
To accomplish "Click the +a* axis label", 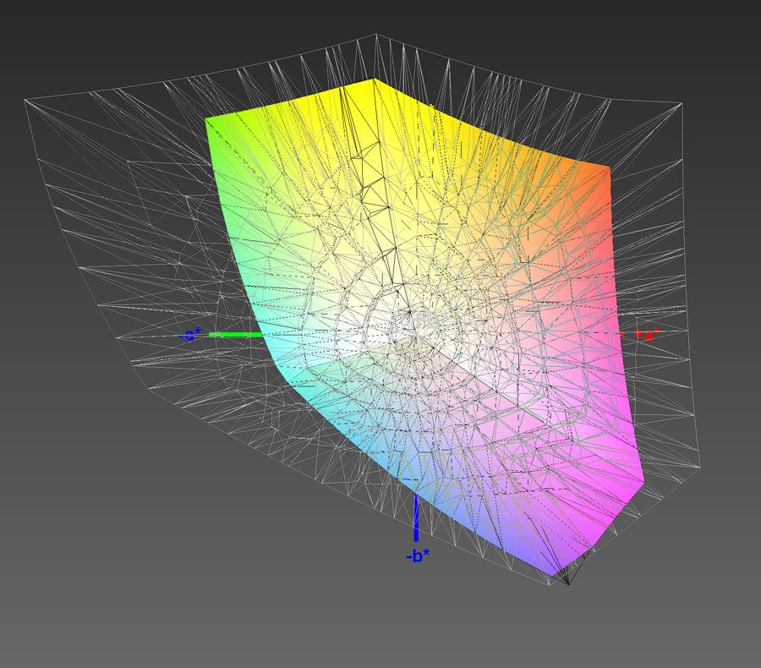I will [648, 335].
